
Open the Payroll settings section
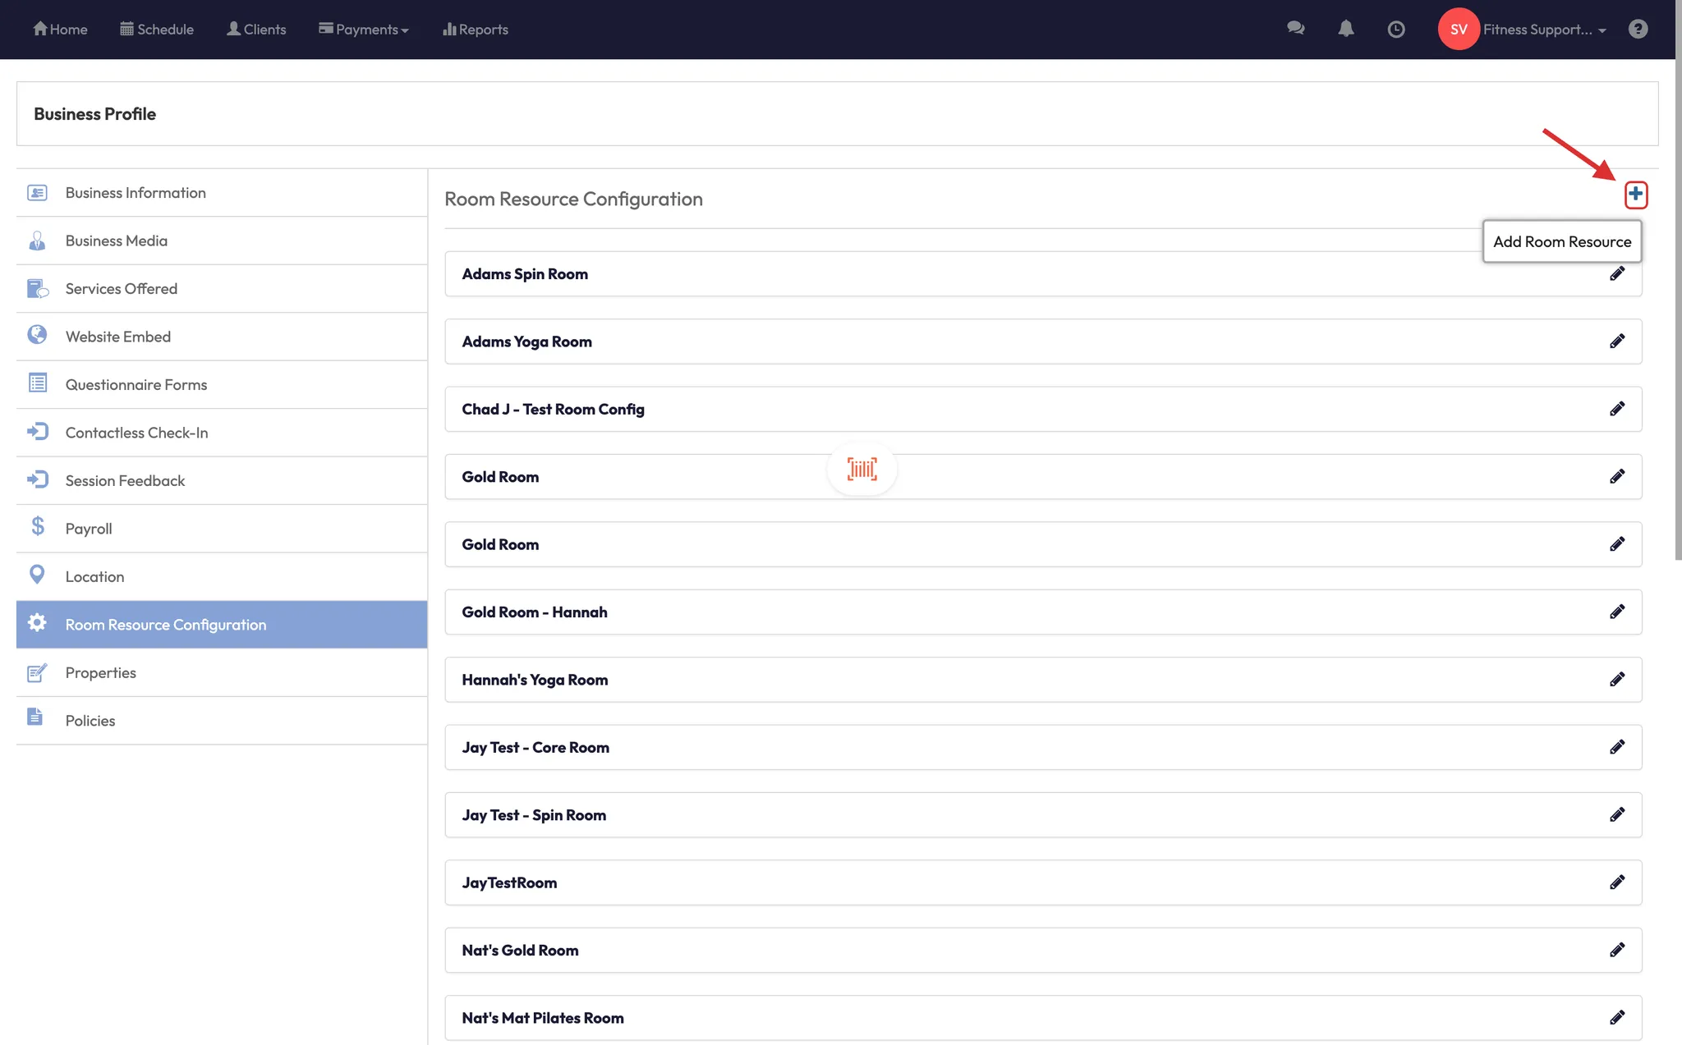[89, 529]
